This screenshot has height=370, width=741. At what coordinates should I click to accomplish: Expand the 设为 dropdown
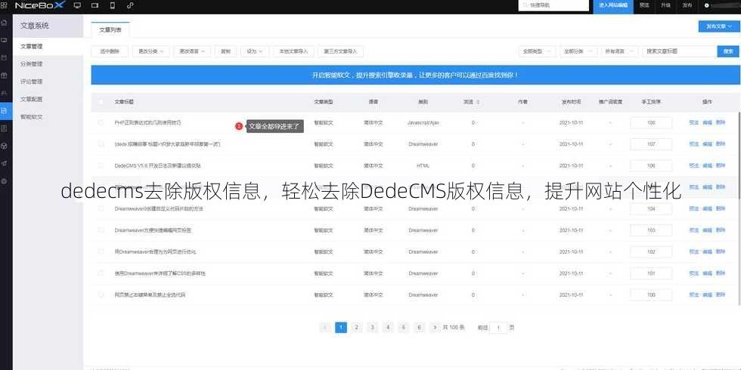254,51
